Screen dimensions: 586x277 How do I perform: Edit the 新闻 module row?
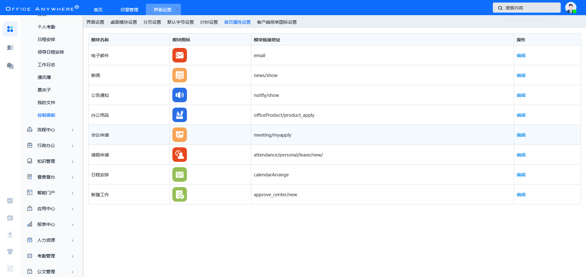tap(521, 75)
